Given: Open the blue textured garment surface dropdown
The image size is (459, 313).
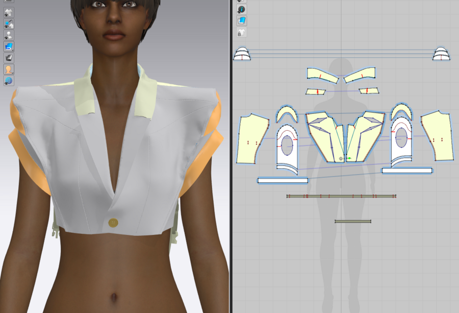Looking at the screenshot, I should (9, 46).
